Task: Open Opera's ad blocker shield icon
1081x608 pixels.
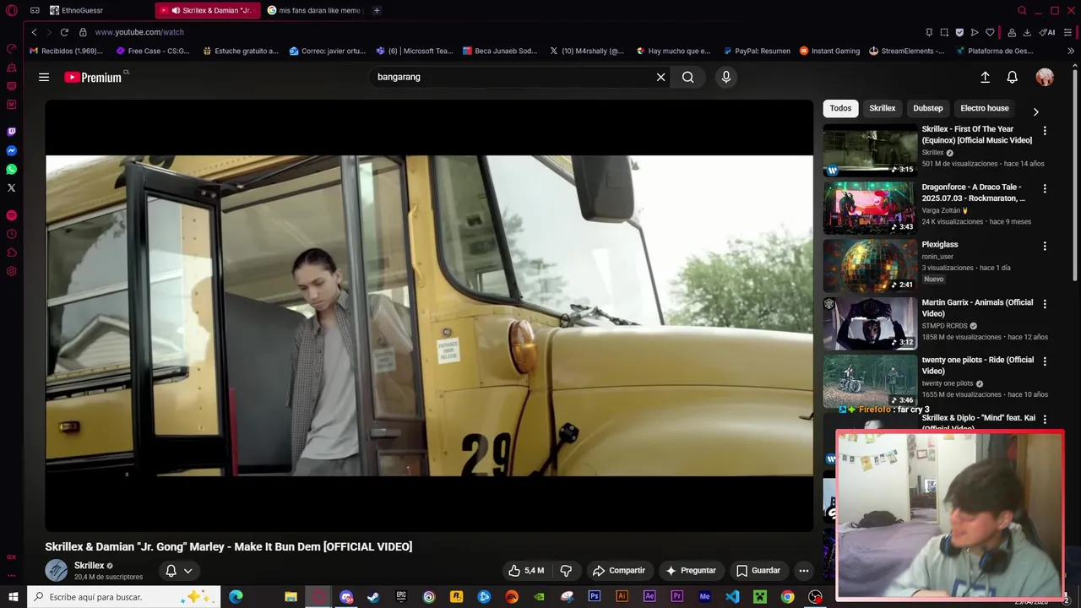Action: click(959, 32)
